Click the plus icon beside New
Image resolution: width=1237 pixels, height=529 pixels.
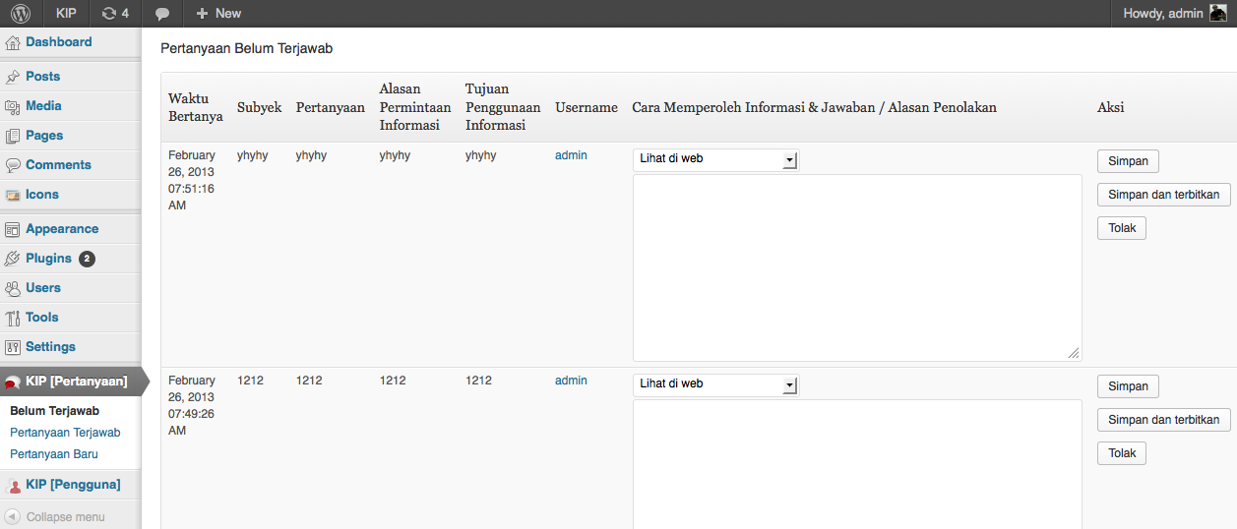(202, 14)
